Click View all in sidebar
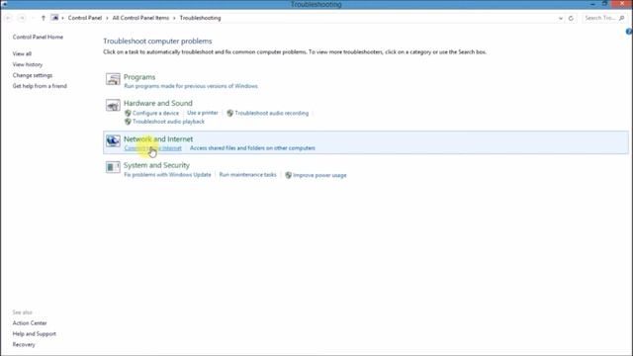The height and width of the screenshot is (356, 633). coord(22,53)
